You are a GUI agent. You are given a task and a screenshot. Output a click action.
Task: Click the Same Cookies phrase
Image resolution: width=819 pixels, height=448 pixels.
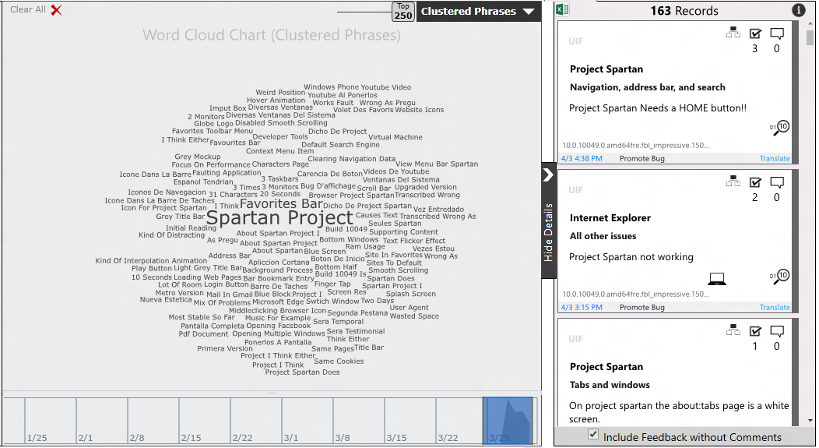[x=339, y=362]
